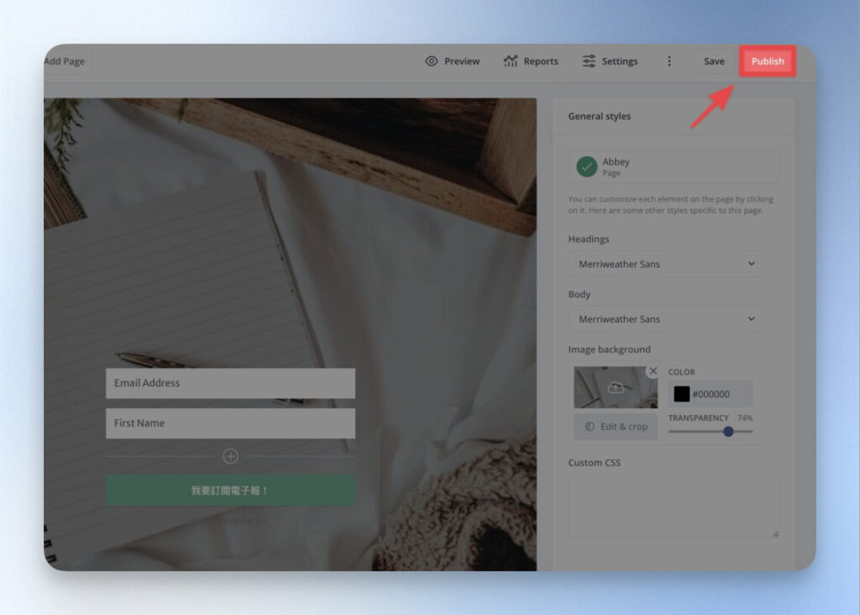The image size is (860, 615).
Task: Open the Reports view
Action: click(x=531, y=60)
